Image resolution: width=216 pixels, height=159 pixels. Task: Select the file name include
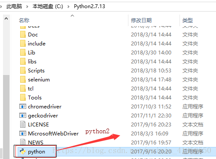(x=37, y=44)
